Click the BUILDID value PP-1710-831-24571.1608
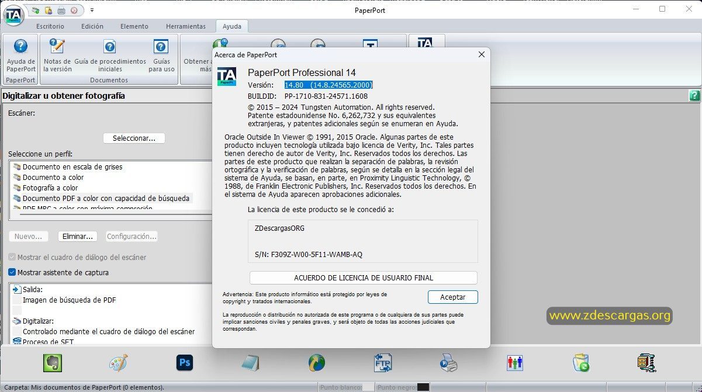Screen dimensions: 702x392 (x=326, y=96)
